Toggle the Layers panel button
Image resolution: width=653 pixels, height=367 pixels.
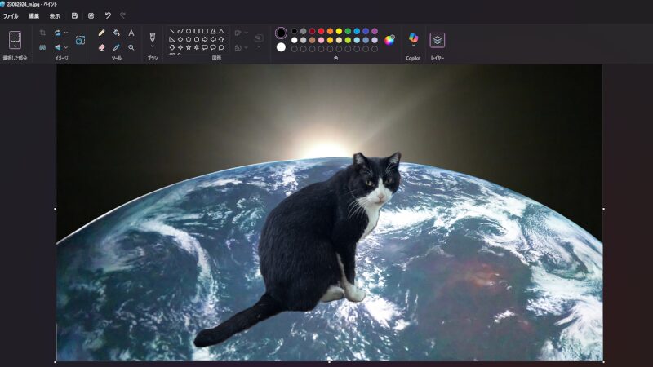coord(438,39)
